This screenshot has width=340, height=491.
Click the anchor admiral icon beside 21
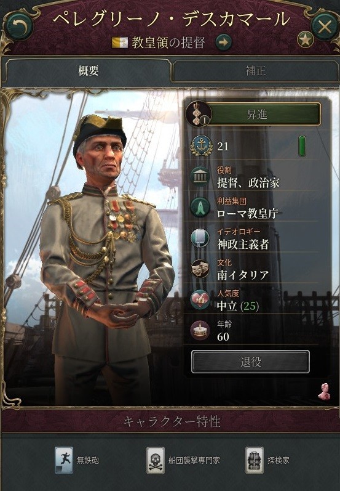[200, 146]
